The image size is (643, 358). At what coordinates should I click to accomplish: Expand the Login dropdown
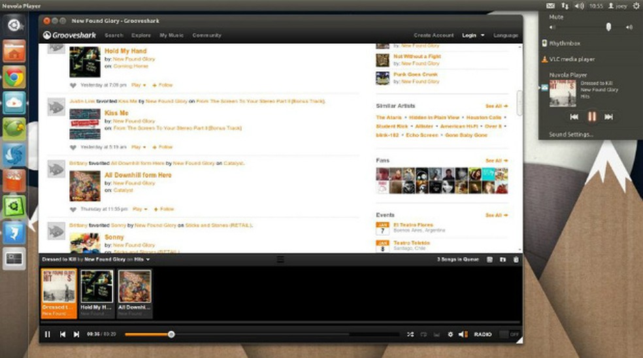(473, 35)
